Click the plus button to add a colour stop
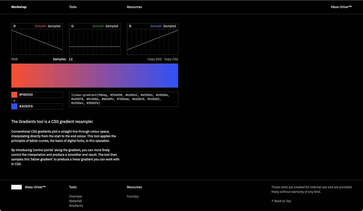Screen dimensions: 363x211 coord(14,101)
